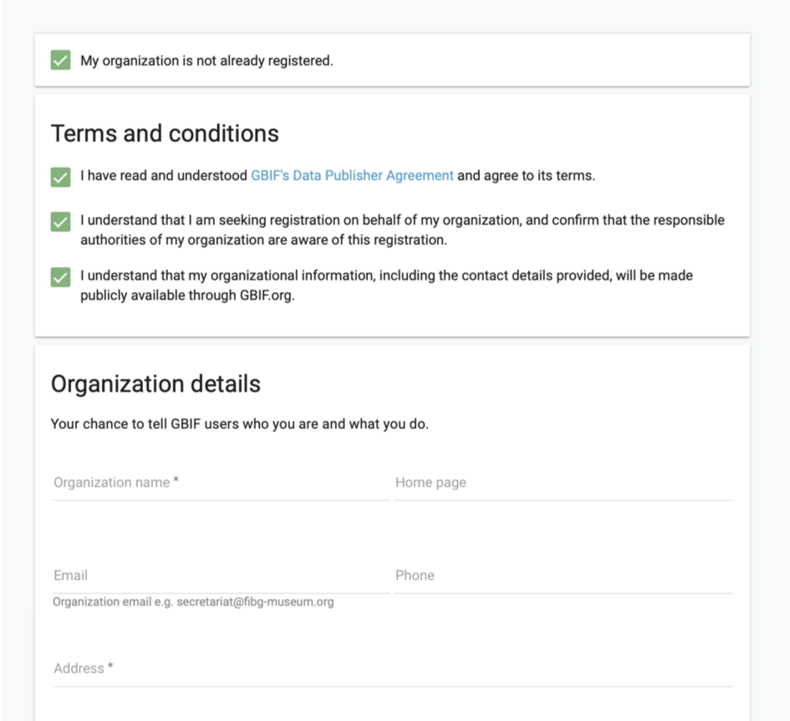Click the "I have read and understood" text
Viewport: 790px width, 721px height.
pyautogui.click(x=165, y=176)
